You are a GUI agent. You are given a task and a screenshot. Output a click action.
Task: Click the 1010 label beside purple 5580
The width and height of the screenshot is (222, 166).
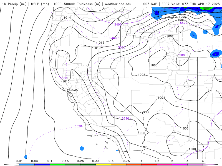pos(66,81)
